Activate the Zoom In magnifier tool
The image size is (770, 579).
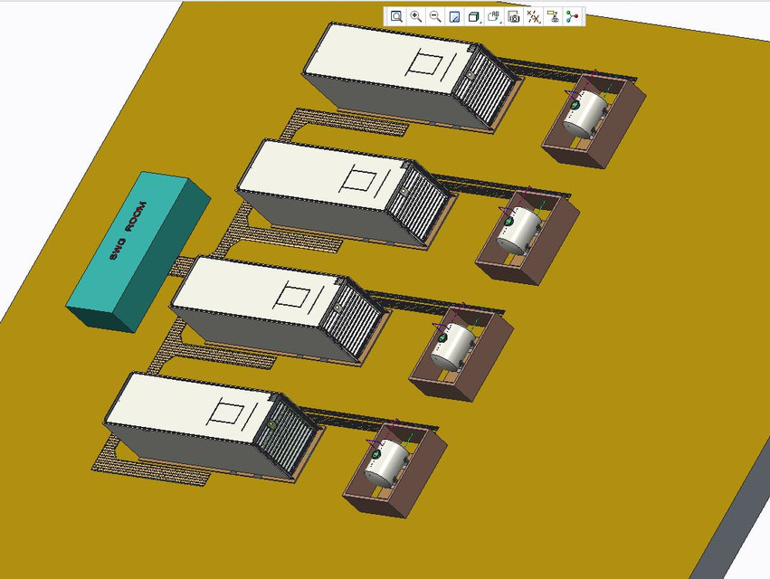pyautogui.click(x=414, y=16)
